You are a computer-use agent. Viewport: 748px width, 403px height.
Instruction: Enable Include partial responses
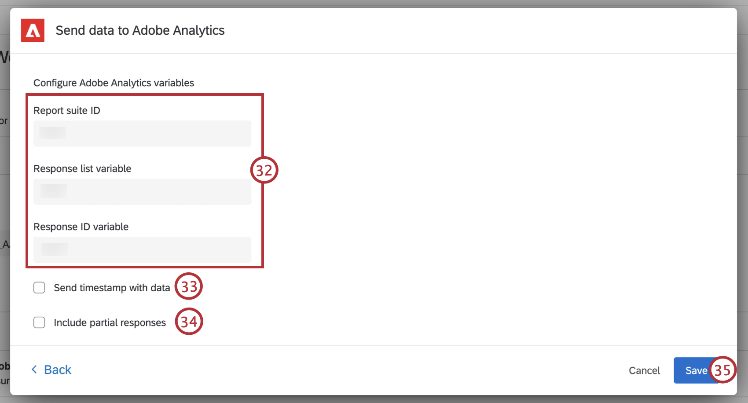point(39,322)
